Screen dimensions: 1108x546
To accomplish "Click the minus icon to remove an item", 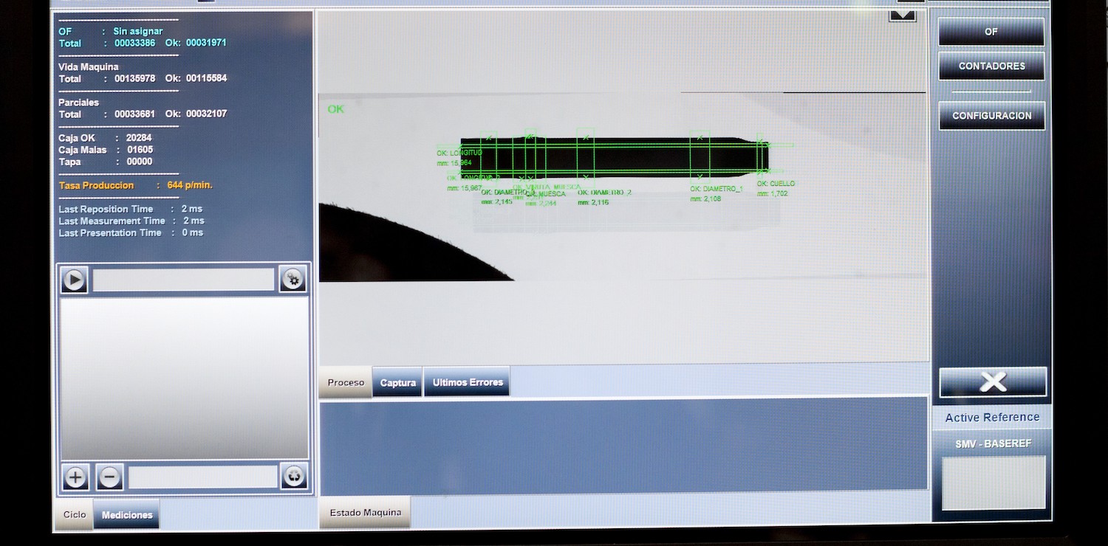I will (x=109, y=477).
